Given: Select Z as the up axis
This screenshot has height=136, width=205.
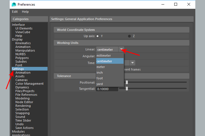Looking at the screenshot, I should 130,36.
